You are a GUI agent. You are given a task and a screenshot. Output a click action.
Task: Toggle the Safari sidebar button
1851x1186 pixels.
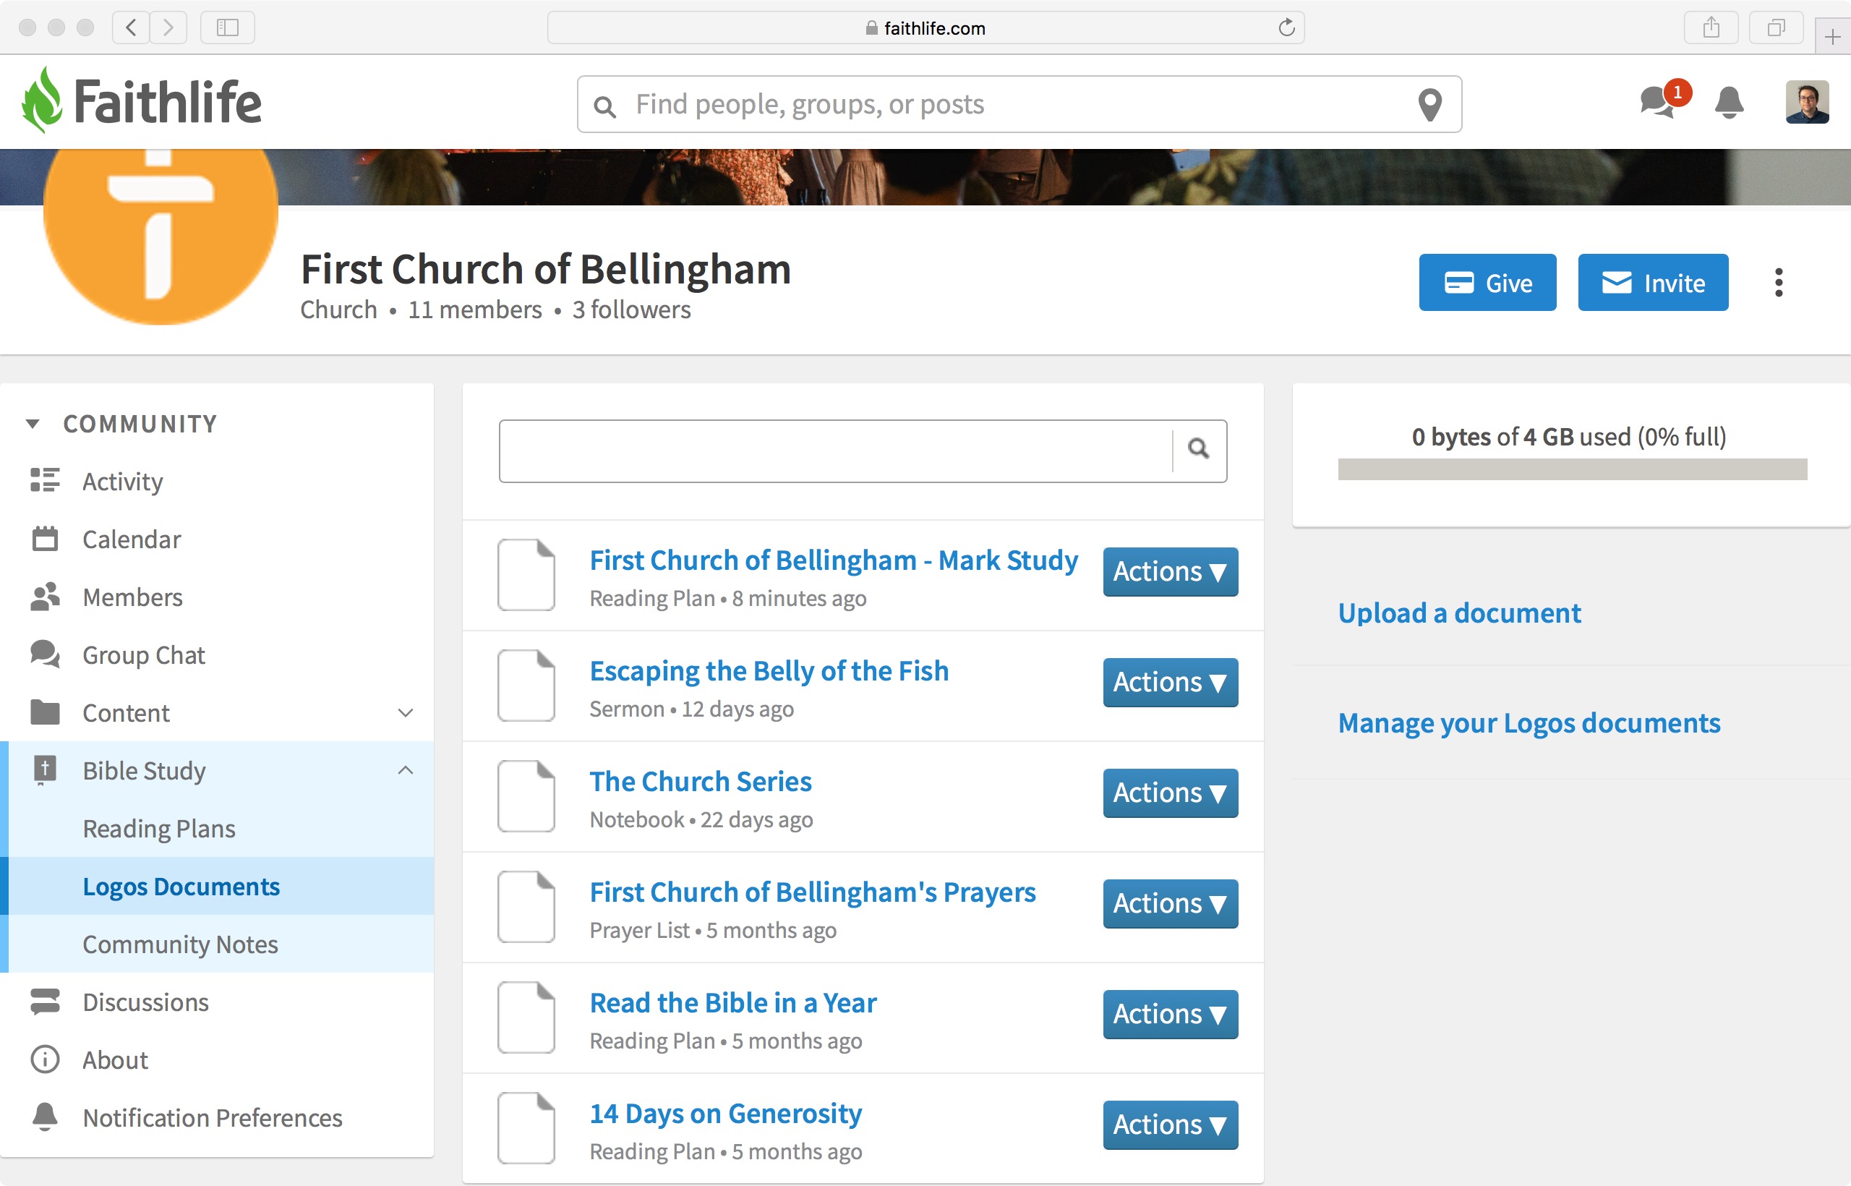(x=227, y=27)
